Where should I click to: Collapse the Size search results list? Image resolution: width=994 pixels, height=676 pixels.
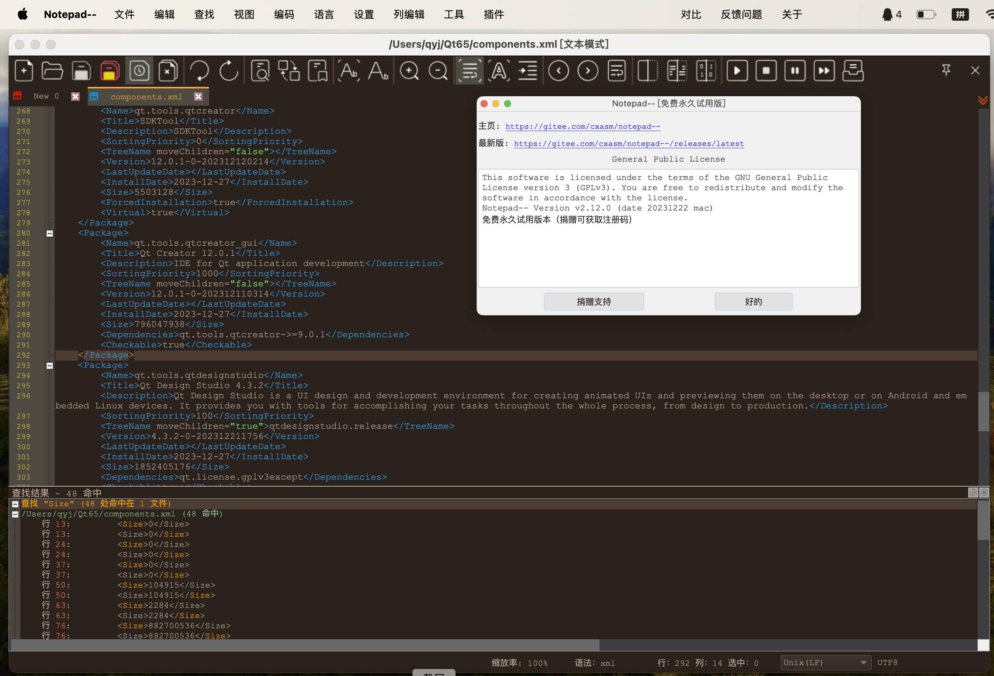[15, 504]
